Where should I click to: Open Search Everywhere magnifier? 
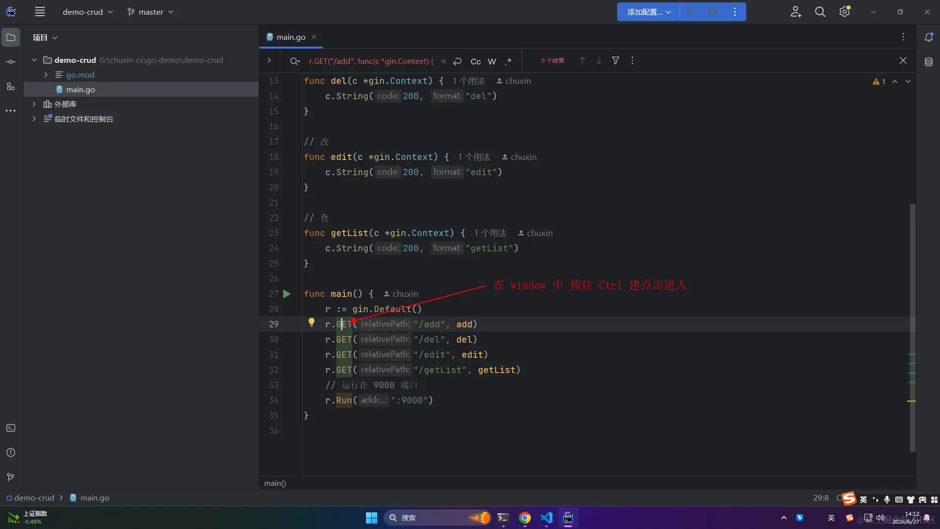tap(820, 12)
